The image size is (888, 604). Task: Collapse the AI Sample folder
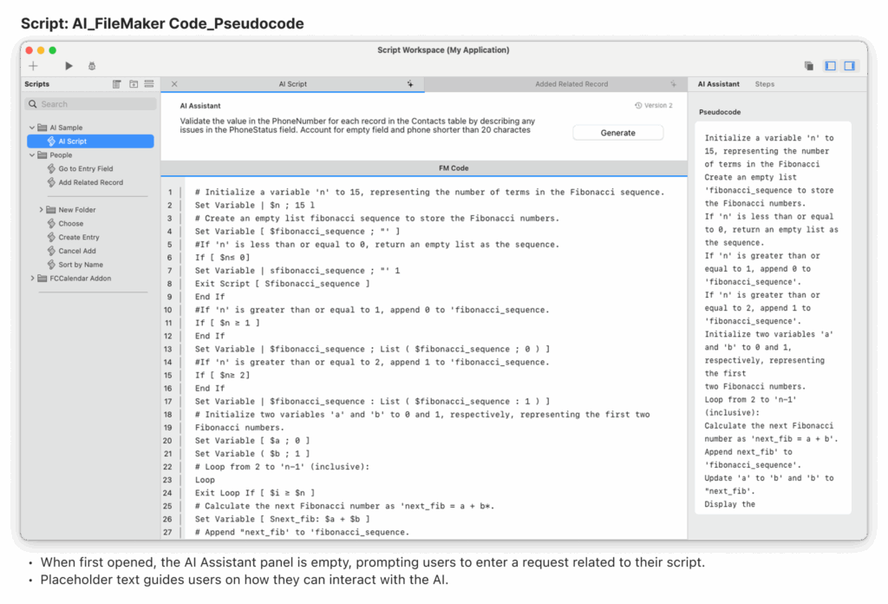point(32,128)
